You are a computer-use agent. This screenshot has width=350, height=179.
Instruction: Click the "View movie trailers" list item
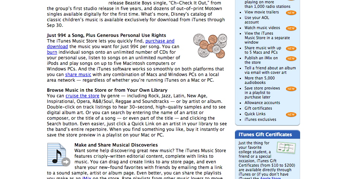pyautogui.click(x=262, y=12)
